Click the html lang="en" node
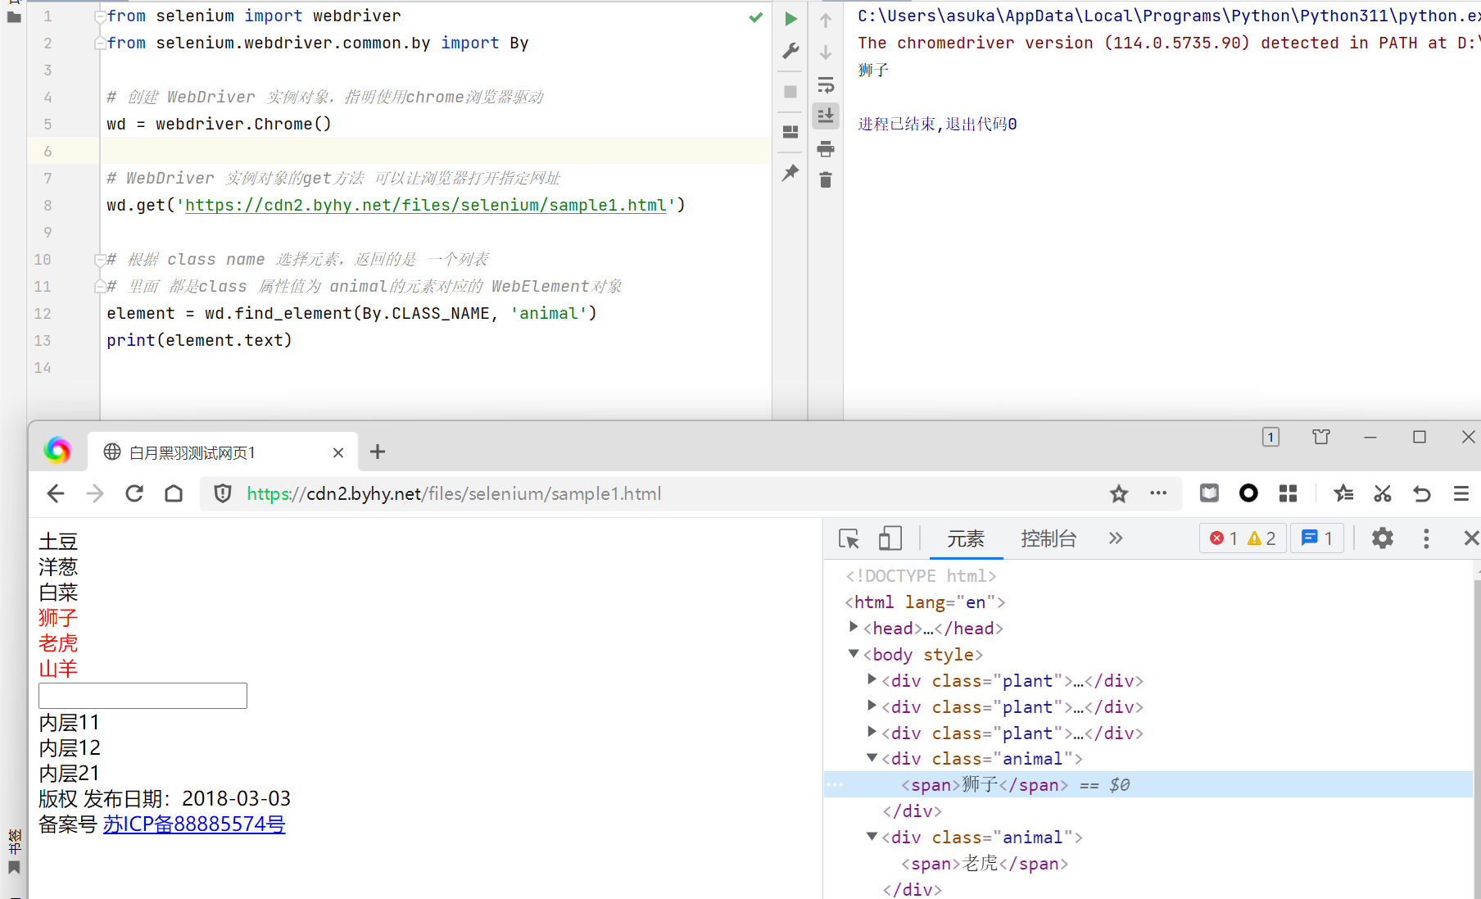1481x899 pixels. (x=925, y=602)
